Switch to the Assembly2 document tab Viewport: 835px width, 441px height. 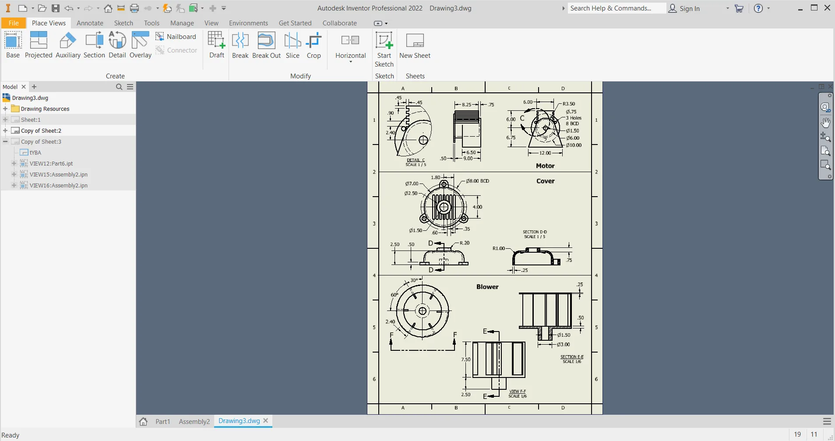point(194,421)
